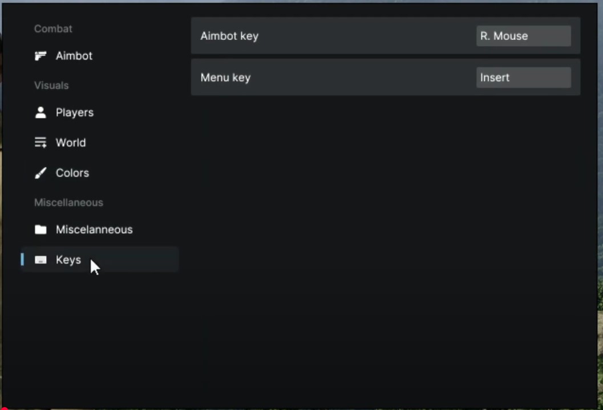This screenshot has width=603, height=410.
Task: Open the Miscelanneous tab label
Action: pyautogui.click(x=94, y=229)
